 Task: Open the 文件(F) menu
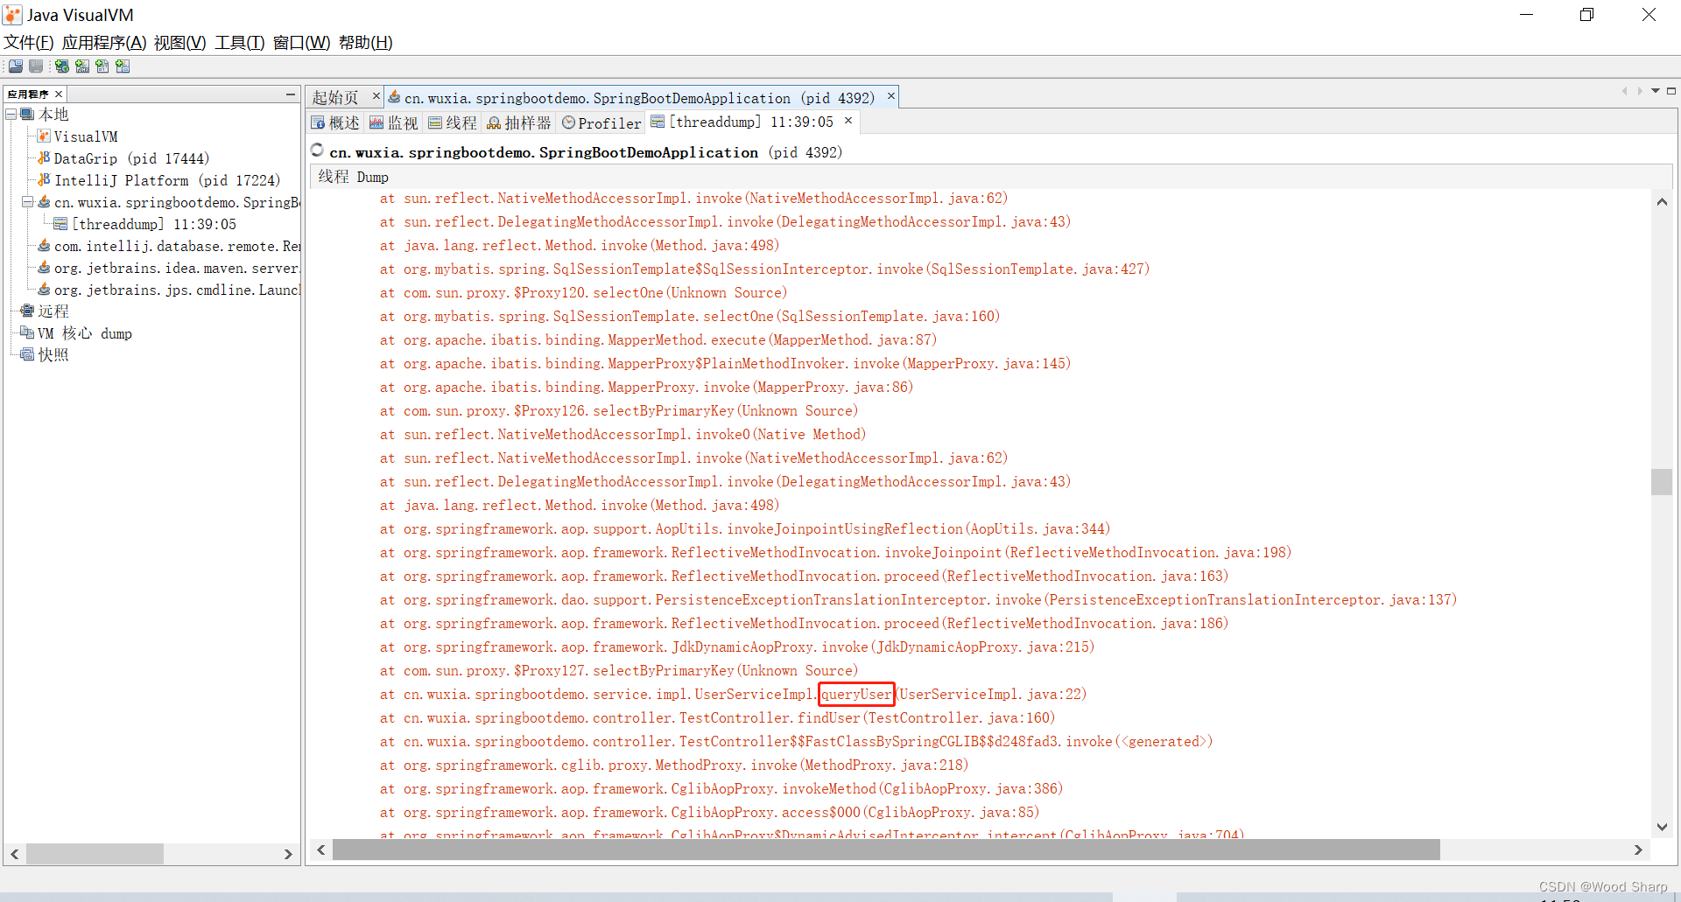29,43
